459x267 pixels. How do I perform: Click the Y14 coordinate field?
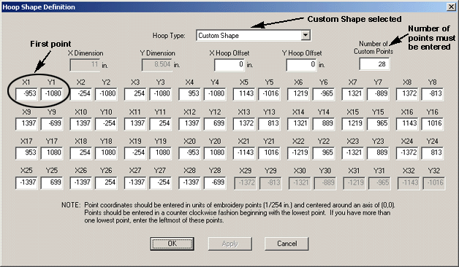point(324,124)
